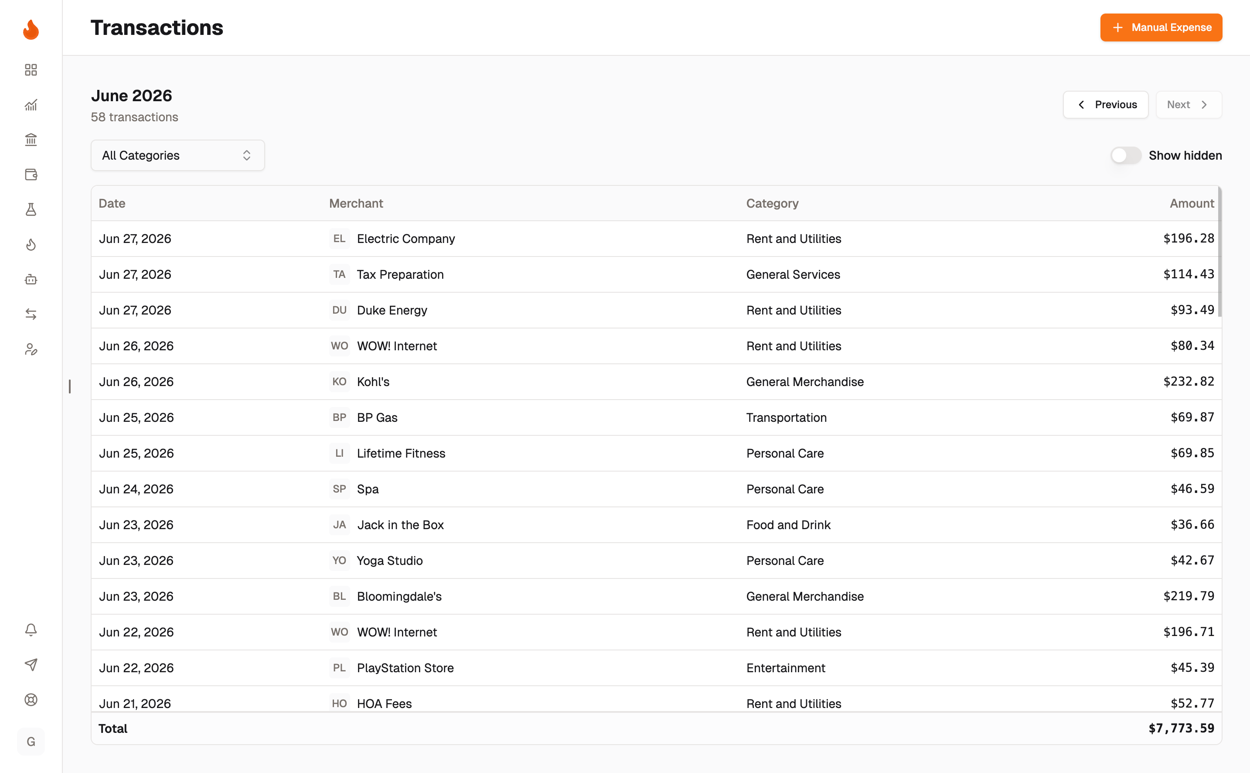Open the life-buoy support icon

coord(31,699)
